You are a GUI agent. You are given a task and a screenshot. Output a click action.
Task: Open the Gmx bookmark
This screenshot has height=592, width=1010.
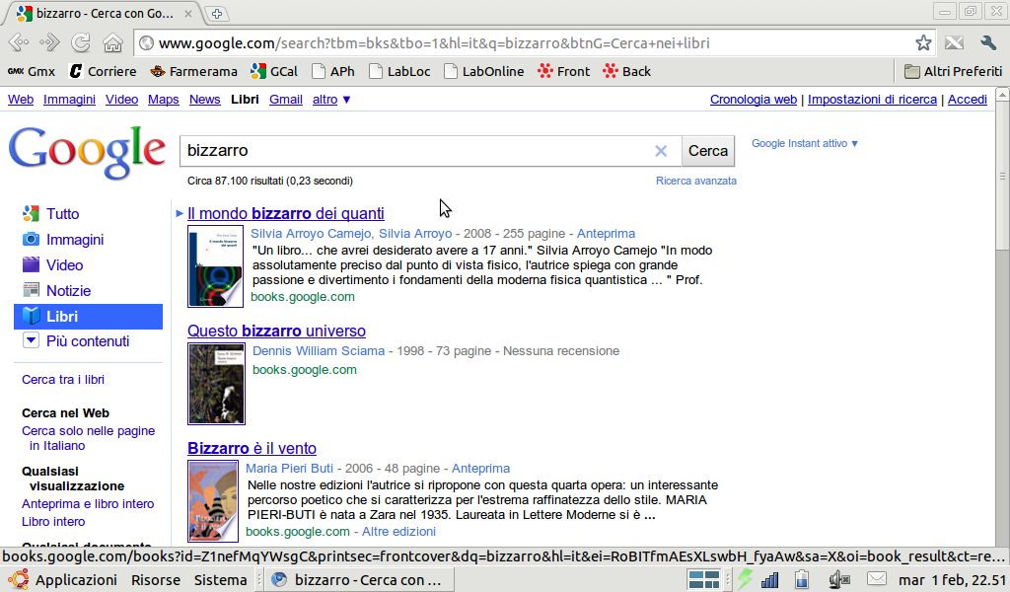(x=32, y=71)
